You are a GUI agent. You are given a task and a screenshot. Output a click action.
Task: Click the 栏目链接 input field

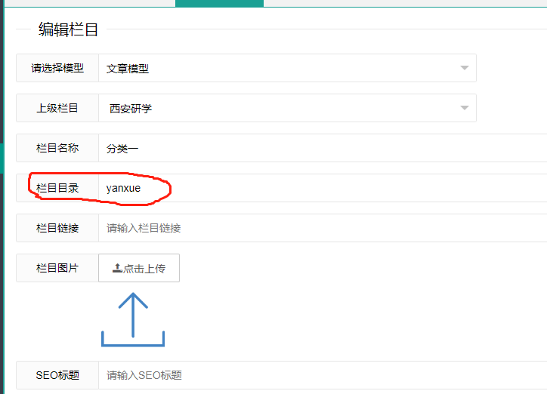coord(323,228)
